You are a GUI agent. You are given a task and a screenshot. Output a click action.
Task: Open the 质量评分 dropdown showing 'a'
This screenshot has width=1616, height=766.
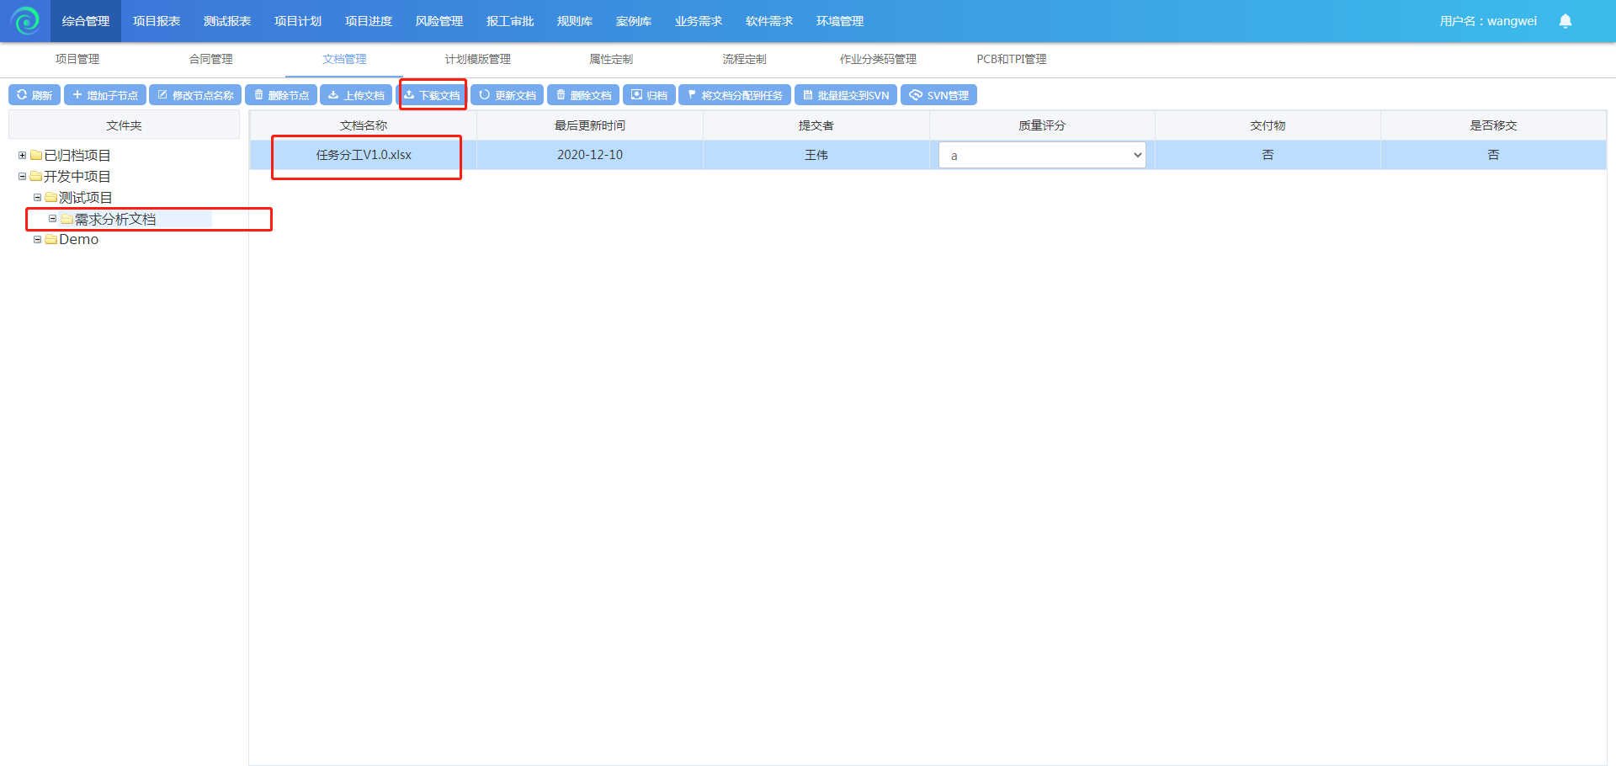1042,156
